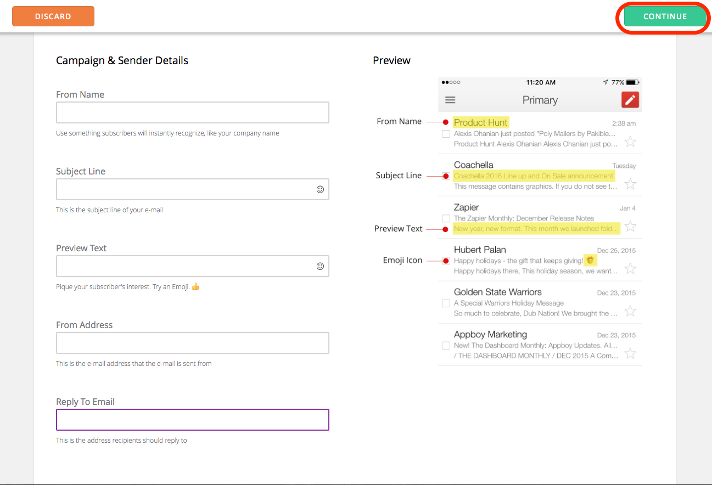The image size is (712, 485).
Task: Check the Appboy Marketing email checkbox
Action: pos(446,346)
